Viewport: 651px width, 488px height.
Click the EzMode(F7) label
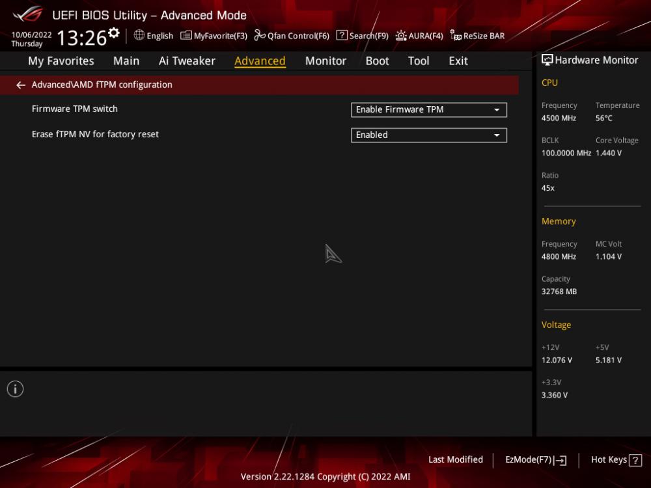[x=528, y=460]
